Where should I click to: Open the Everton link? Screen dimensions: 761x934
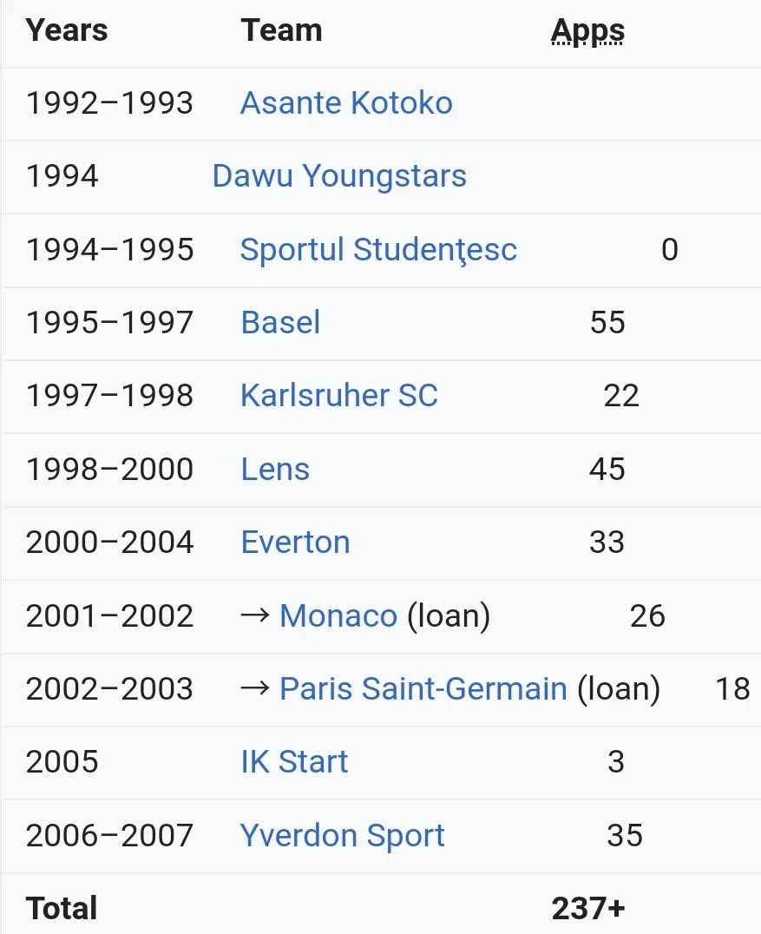tap(295, 543)
